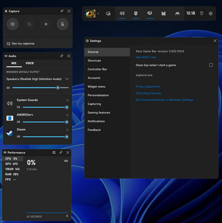Click the Xbox Game Bar version text
222x223 pixels.
click(x=160, y=51)
